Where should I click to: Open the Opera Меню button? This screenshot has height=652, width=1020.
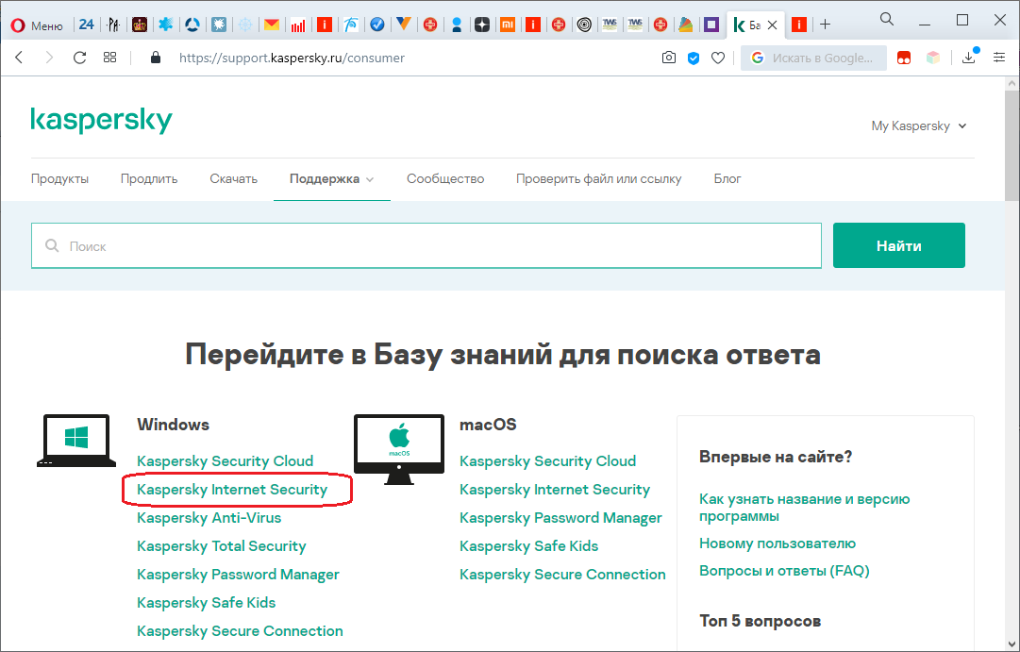pos(37,25)
